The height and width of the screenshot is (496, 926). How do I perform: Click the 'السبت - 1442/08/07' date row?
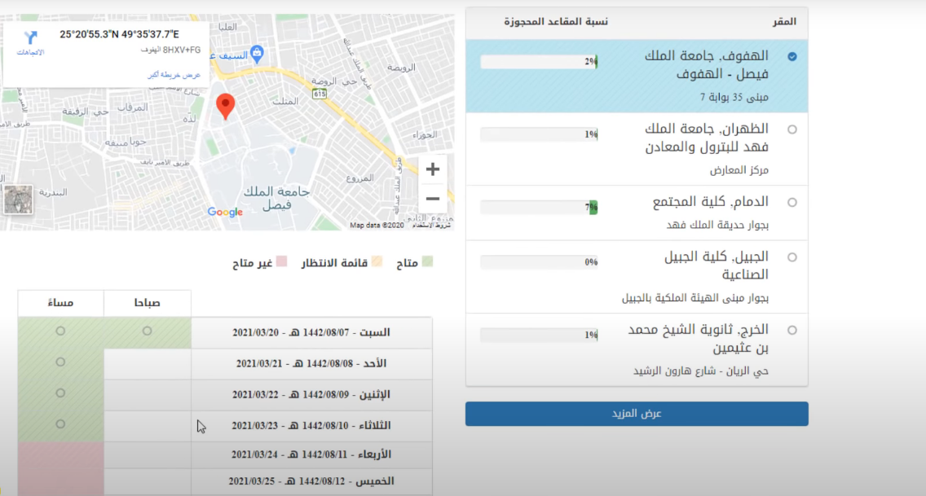[x=311, y=332]
